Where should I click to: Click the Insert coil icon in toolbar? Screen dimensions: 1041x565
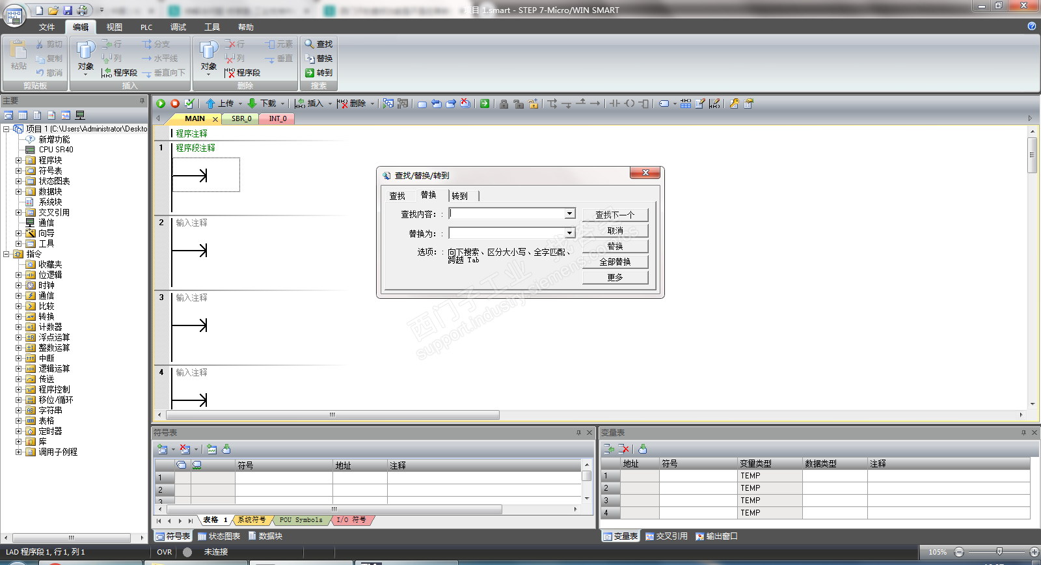(629, 103)
